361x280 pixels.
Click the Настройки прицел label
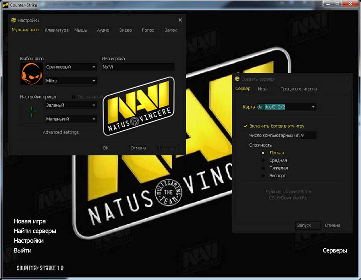39,97
